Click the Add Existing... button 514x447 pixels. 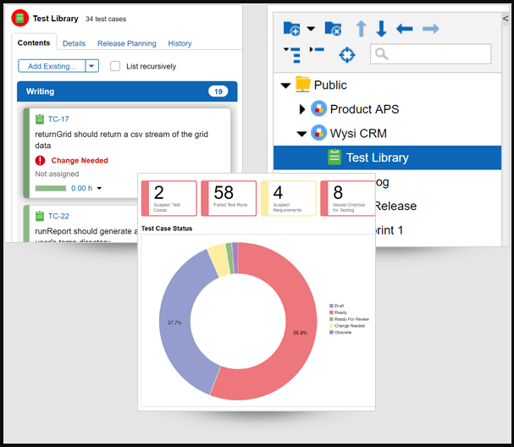[x=52, y=66]
